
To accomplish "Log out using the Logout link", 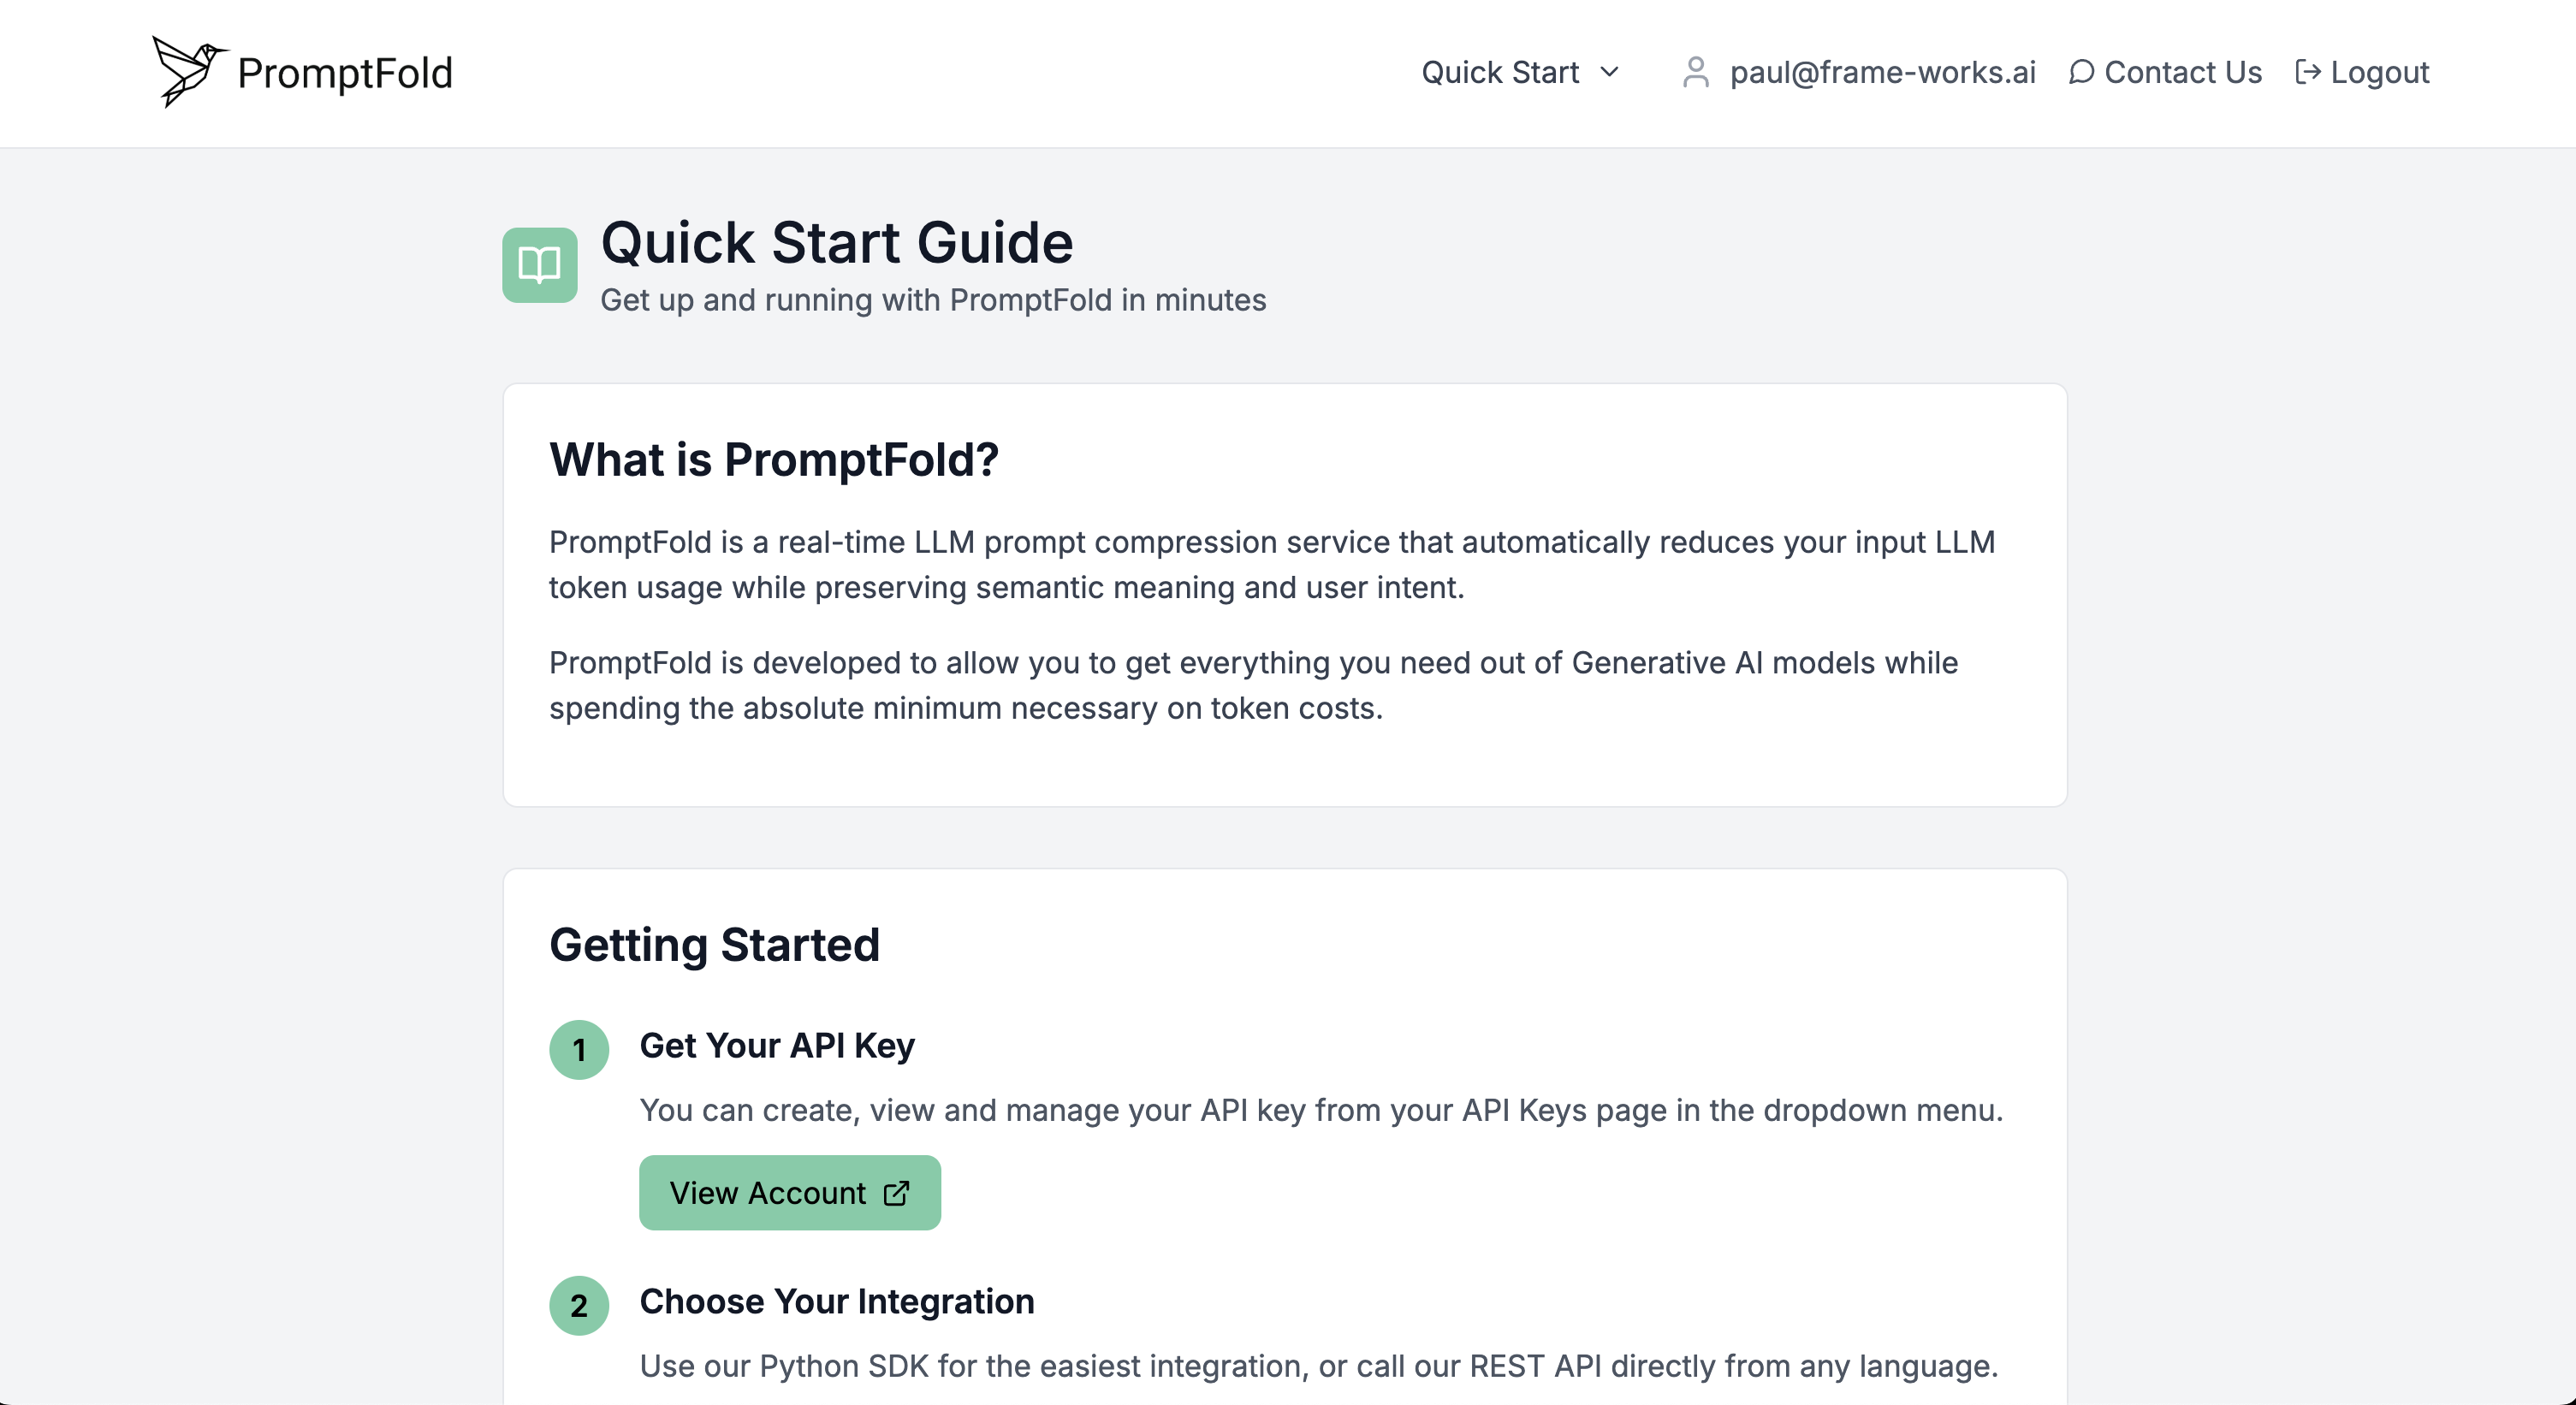I will (x=2361, y=72).
